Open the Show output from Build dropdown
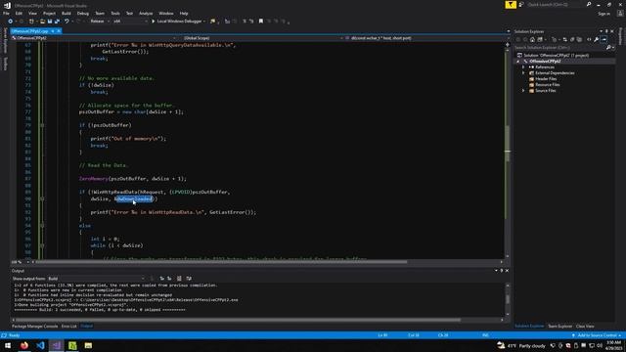626x352 pixels. coord(96,278)
